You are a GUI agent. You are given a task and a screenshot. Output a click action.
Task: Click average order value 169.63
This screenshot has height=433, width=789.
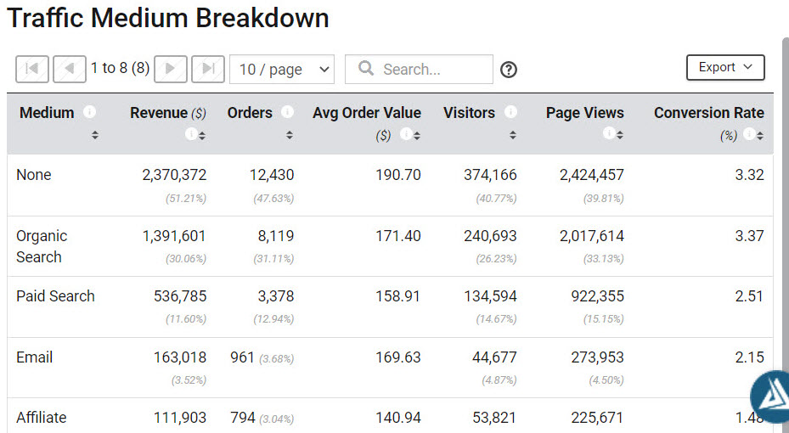(x=398, y=357)
